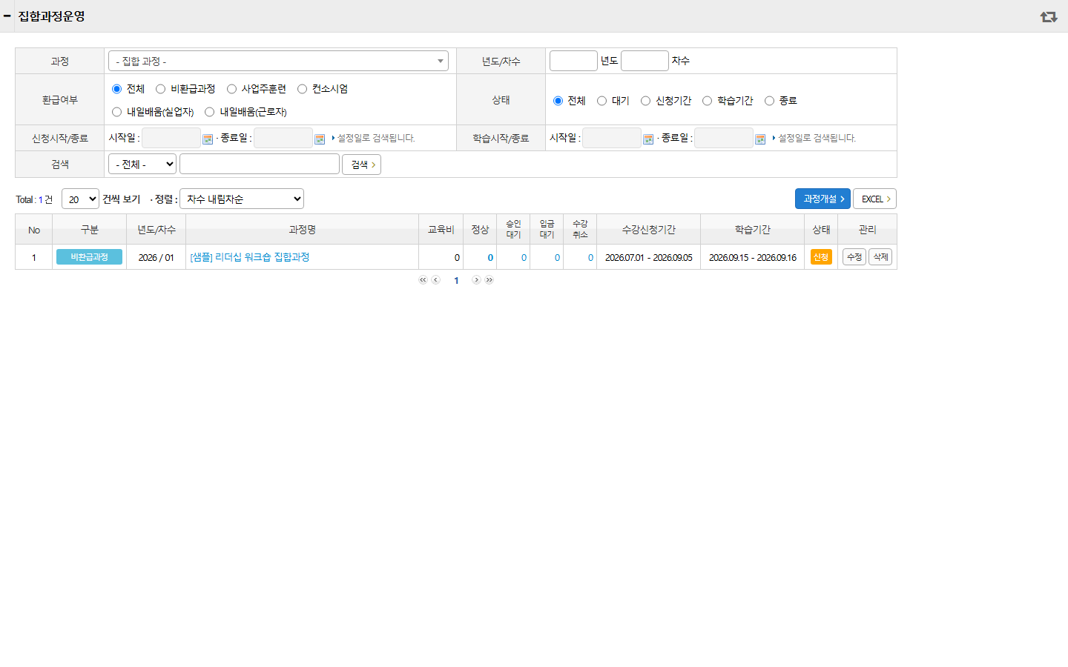Click the 차수 input field

point(645,61)
